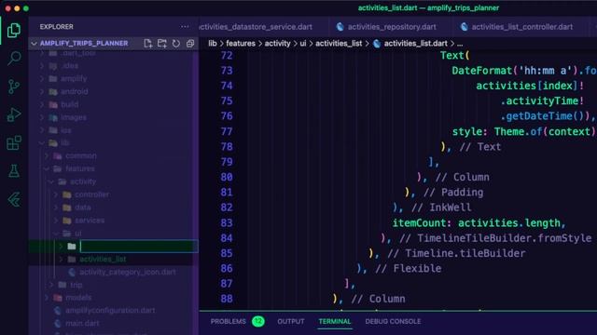Click the Dart file icon in breadcrumb
This screenshot has width=597, height=335.
(x=377, y=44)
